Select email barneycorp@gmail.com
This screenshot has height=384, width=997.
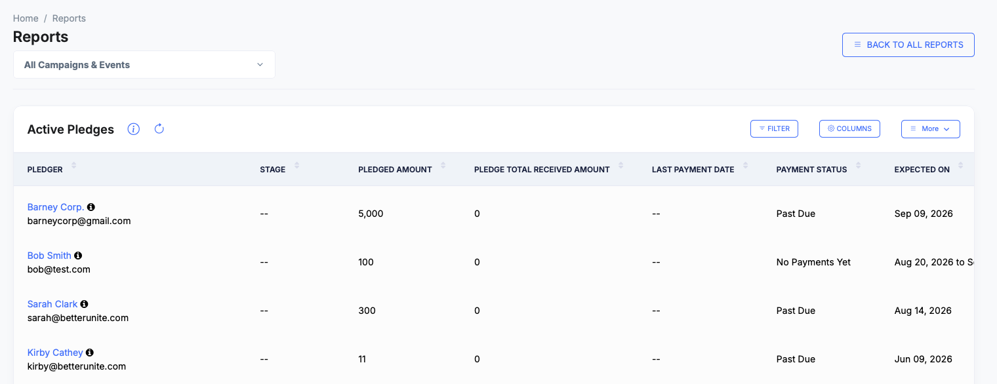(79, 221)
